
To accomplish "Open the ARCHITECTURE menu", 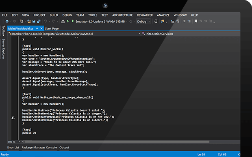I will [x=122, y=15].
